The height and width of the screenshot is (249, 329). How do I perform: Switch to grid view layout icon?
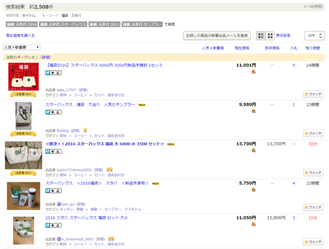[x=270, y=36]
